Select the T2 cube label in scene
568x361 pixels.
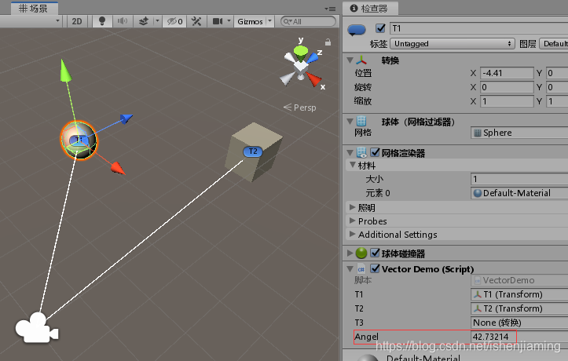pyautogui.click(x=253, y=151)
